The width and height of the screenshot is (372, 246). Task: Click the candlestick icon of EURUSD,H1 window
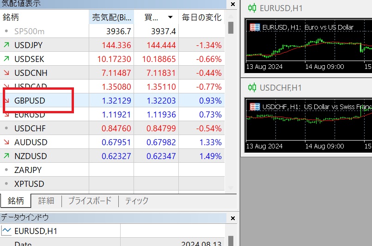[x=252, y=8]
